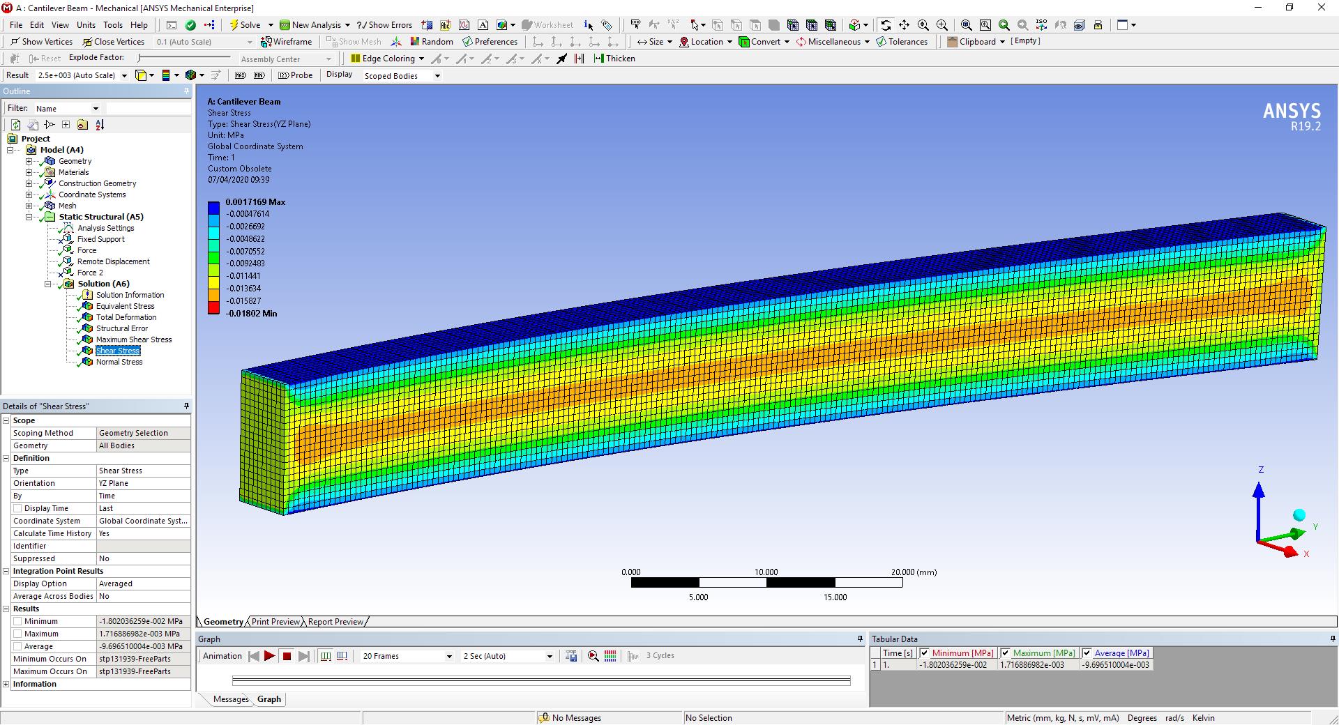Switch to the Messages tab
The height and width of the screenshot is (725, 1339).
[x=231, y=699]
